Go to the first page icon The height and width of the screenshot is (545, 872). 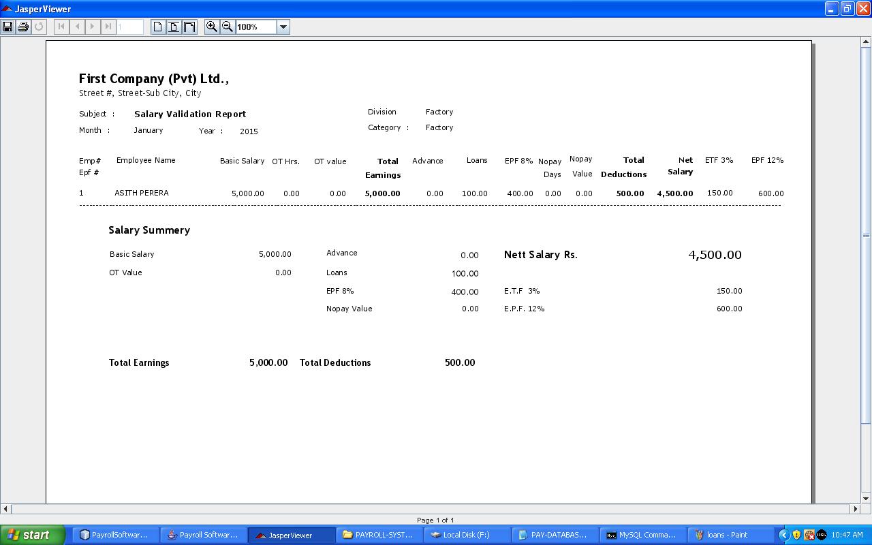pos(60,27)
